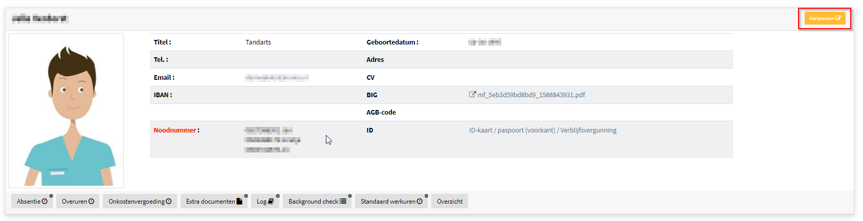Image resolution: width=863 pixels, height=221 pixels.
Task: Open Standaard werkuren tab
Action: [x=391, y=202]
